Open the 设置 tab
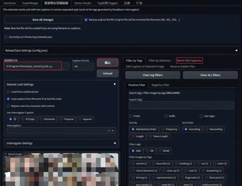This screenshot has width=242, height=186. [x=127, y=3]
